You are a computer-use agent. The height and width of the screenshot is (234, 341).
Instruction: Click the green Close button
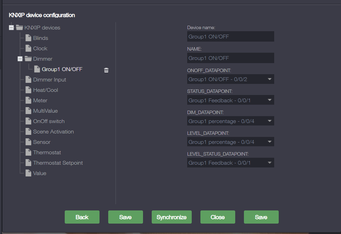[x=217, y=217]
